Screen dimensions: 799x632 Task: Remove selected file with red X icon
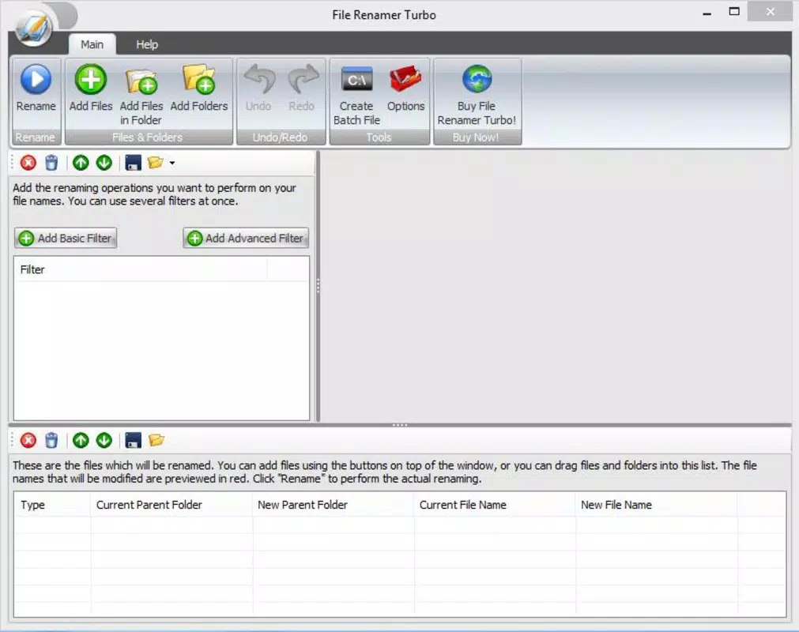pos(28,440)
